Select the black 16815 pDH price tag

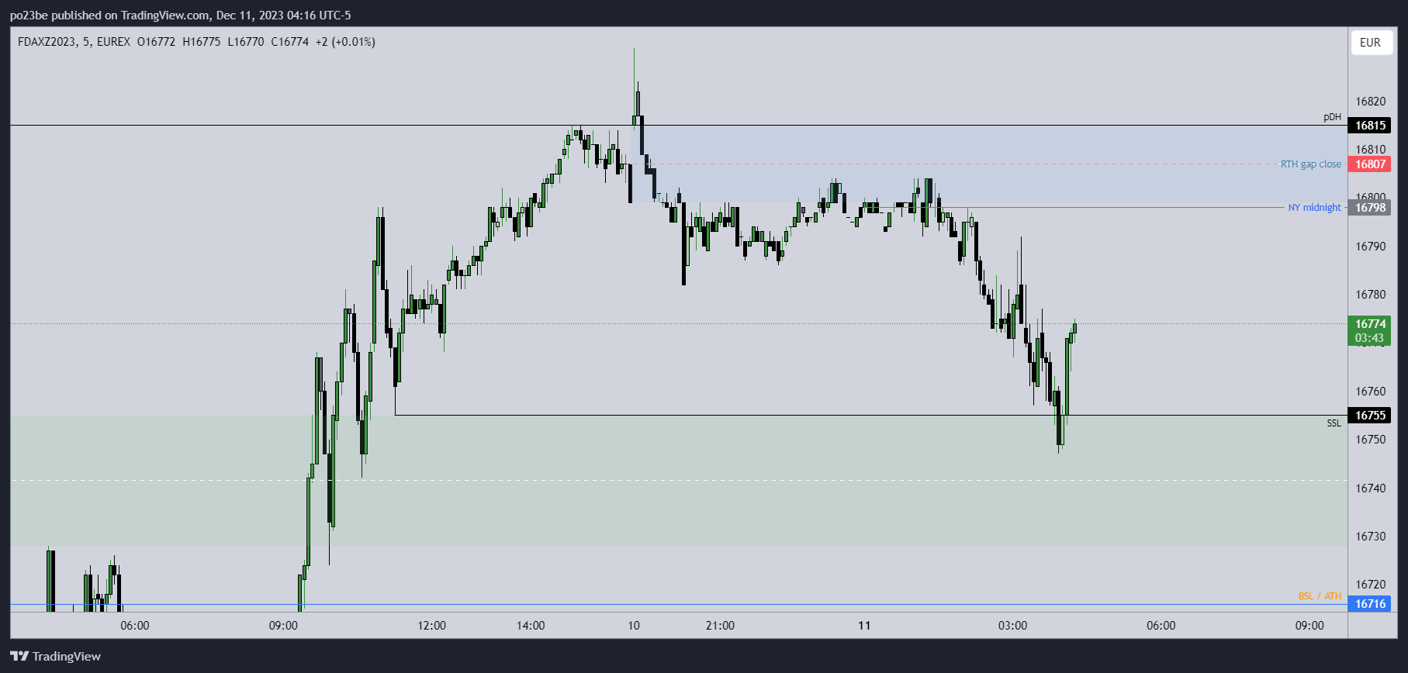1370,126
